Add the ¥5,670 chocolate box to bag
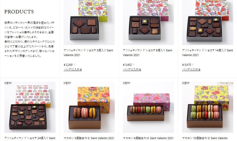 [x=191, y=69]
